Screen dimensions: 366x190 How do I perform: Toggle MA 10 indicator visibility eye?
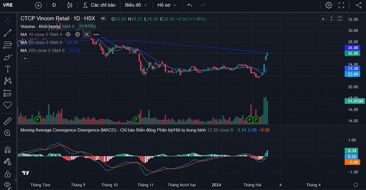68,34
